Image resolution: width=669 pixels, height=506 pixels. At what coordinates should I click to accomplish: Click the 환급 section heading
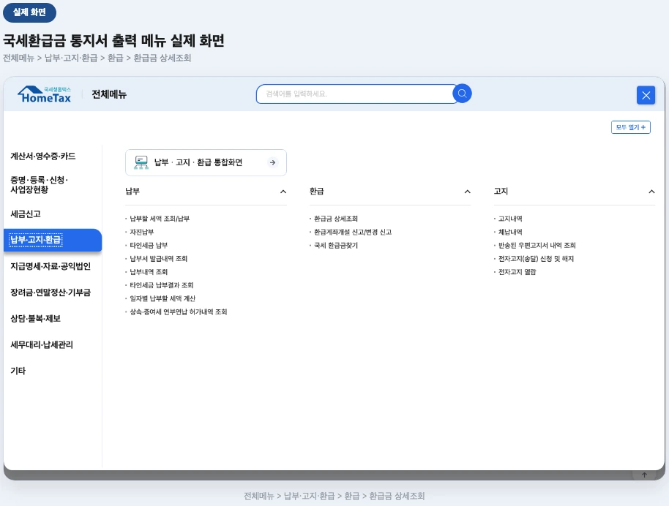[317, 192]
